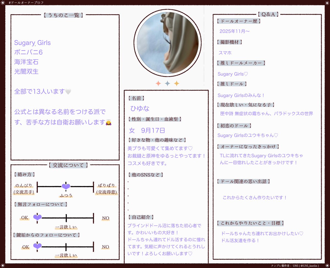Click the 【交流について】 section header

click(x=68, y=165)
